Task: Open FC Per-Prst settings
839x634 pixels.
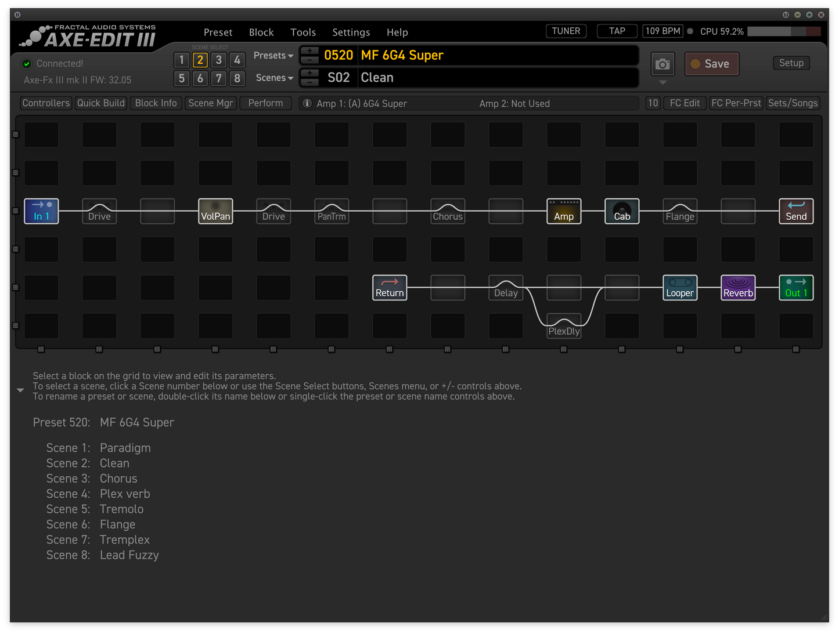Action: 736,103
